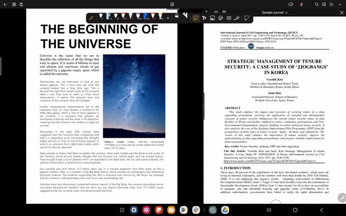Click the Milky Way comet image

pyautogui.click(x=134, y=96)
